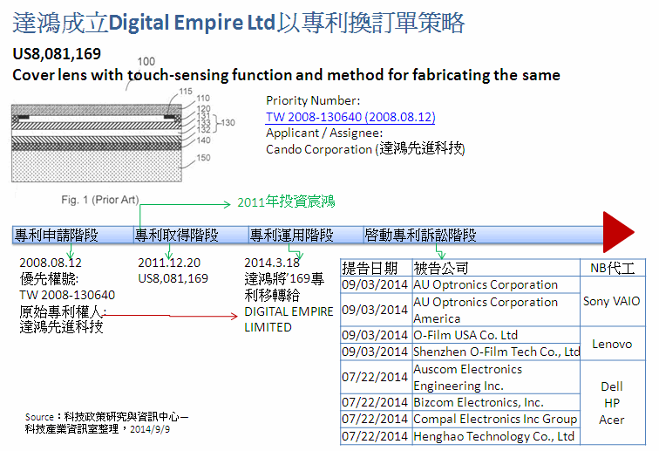
Task: Click the Priority Number label
Action: (313, 100)
